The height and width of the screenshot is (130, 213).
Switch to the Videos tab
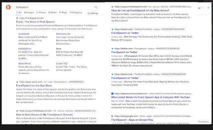41,13
